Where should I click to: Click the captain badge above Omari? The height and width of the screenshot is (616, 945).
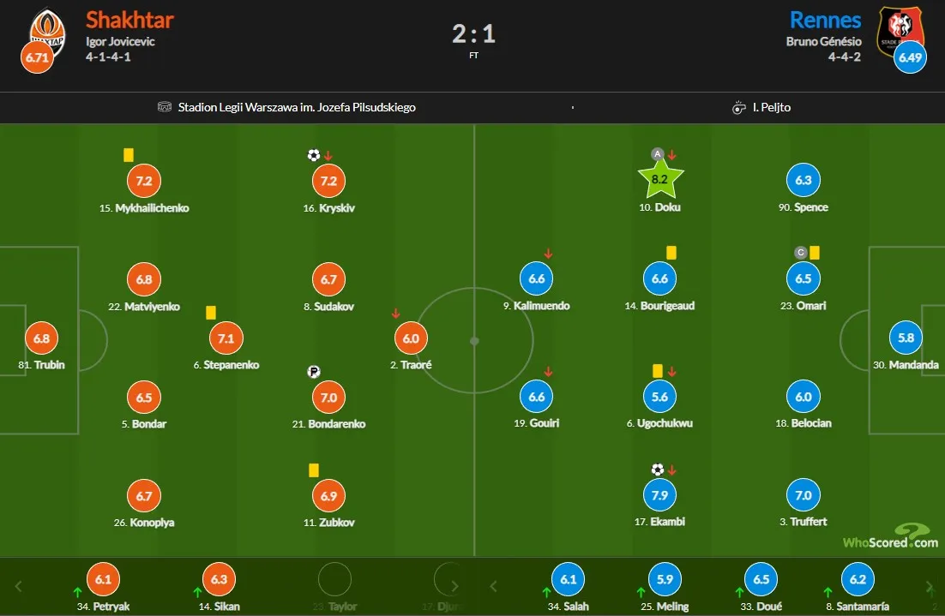click(x=801, y=253)
